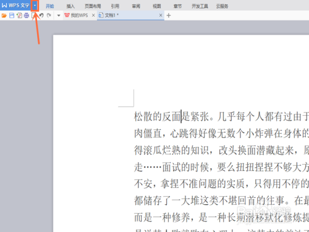Screen dimensions: 309x232
Task: Click the Open folder icon
Action: (x=4, y=15)
